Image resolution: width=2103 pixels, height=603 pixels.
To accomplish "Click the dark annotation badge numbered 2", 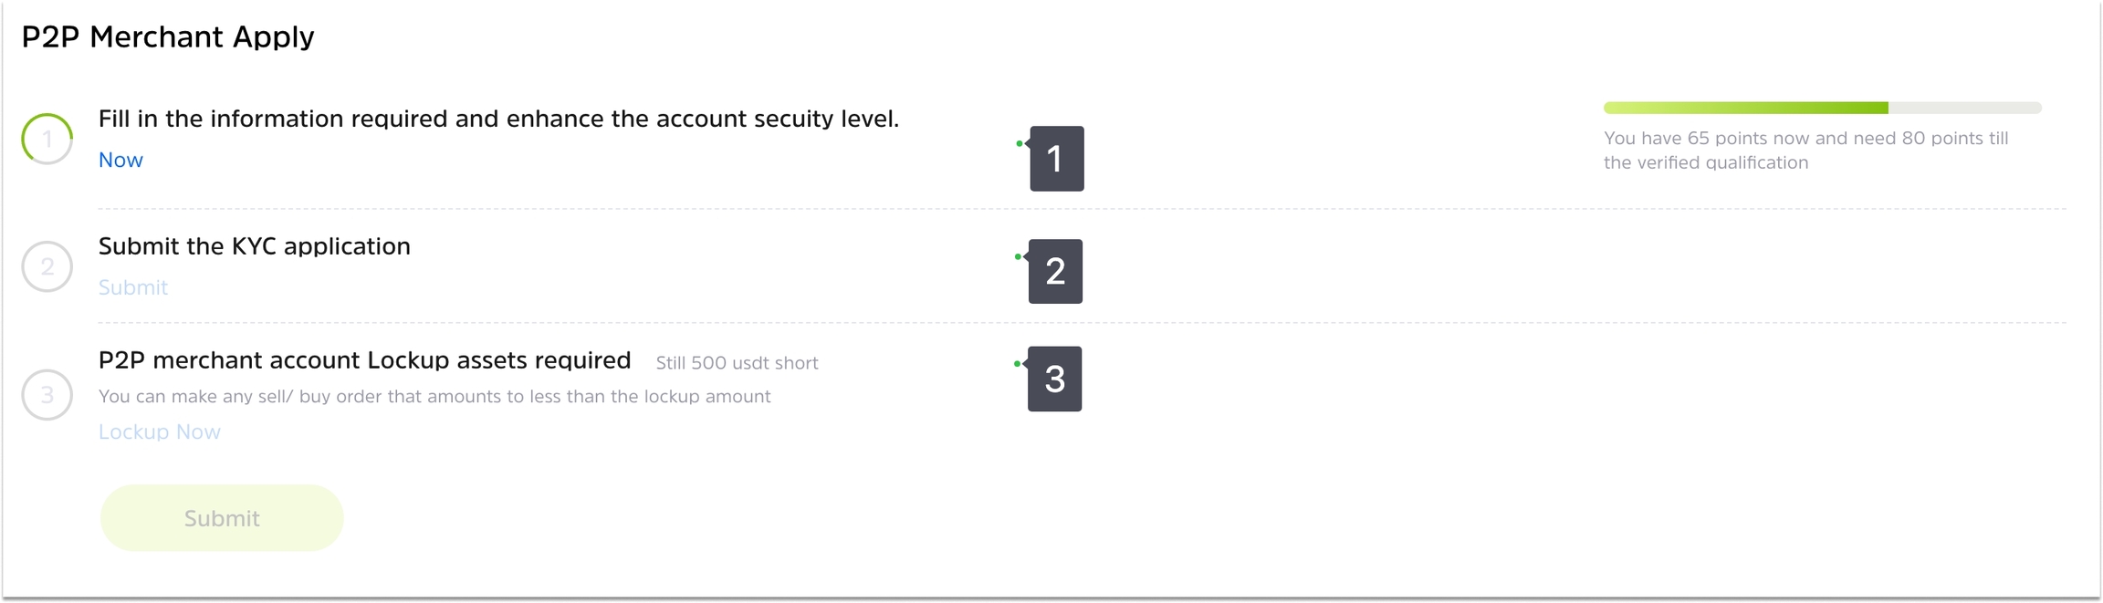I will [1055, 271].
